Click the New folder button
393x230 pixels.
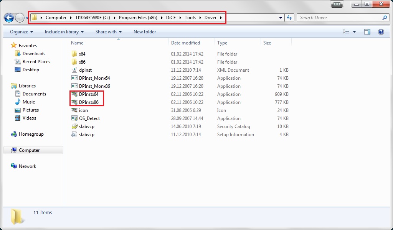point(144,32)
